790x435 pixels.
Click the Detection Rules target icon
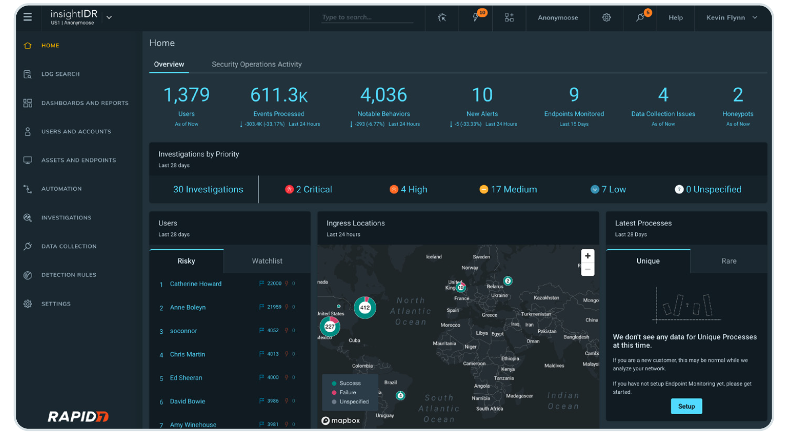27,275
